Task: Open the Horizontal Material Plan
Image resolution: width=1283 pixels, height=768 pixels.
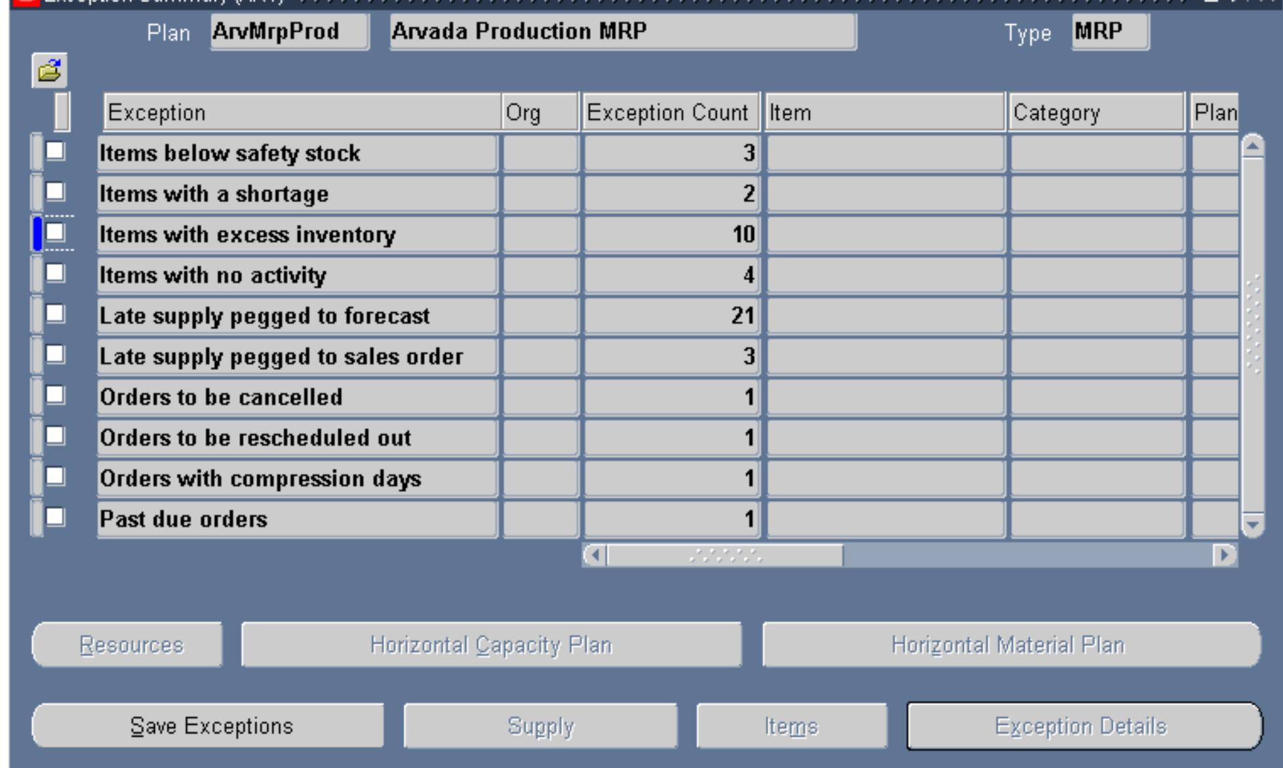Action: coord(1012,645)
